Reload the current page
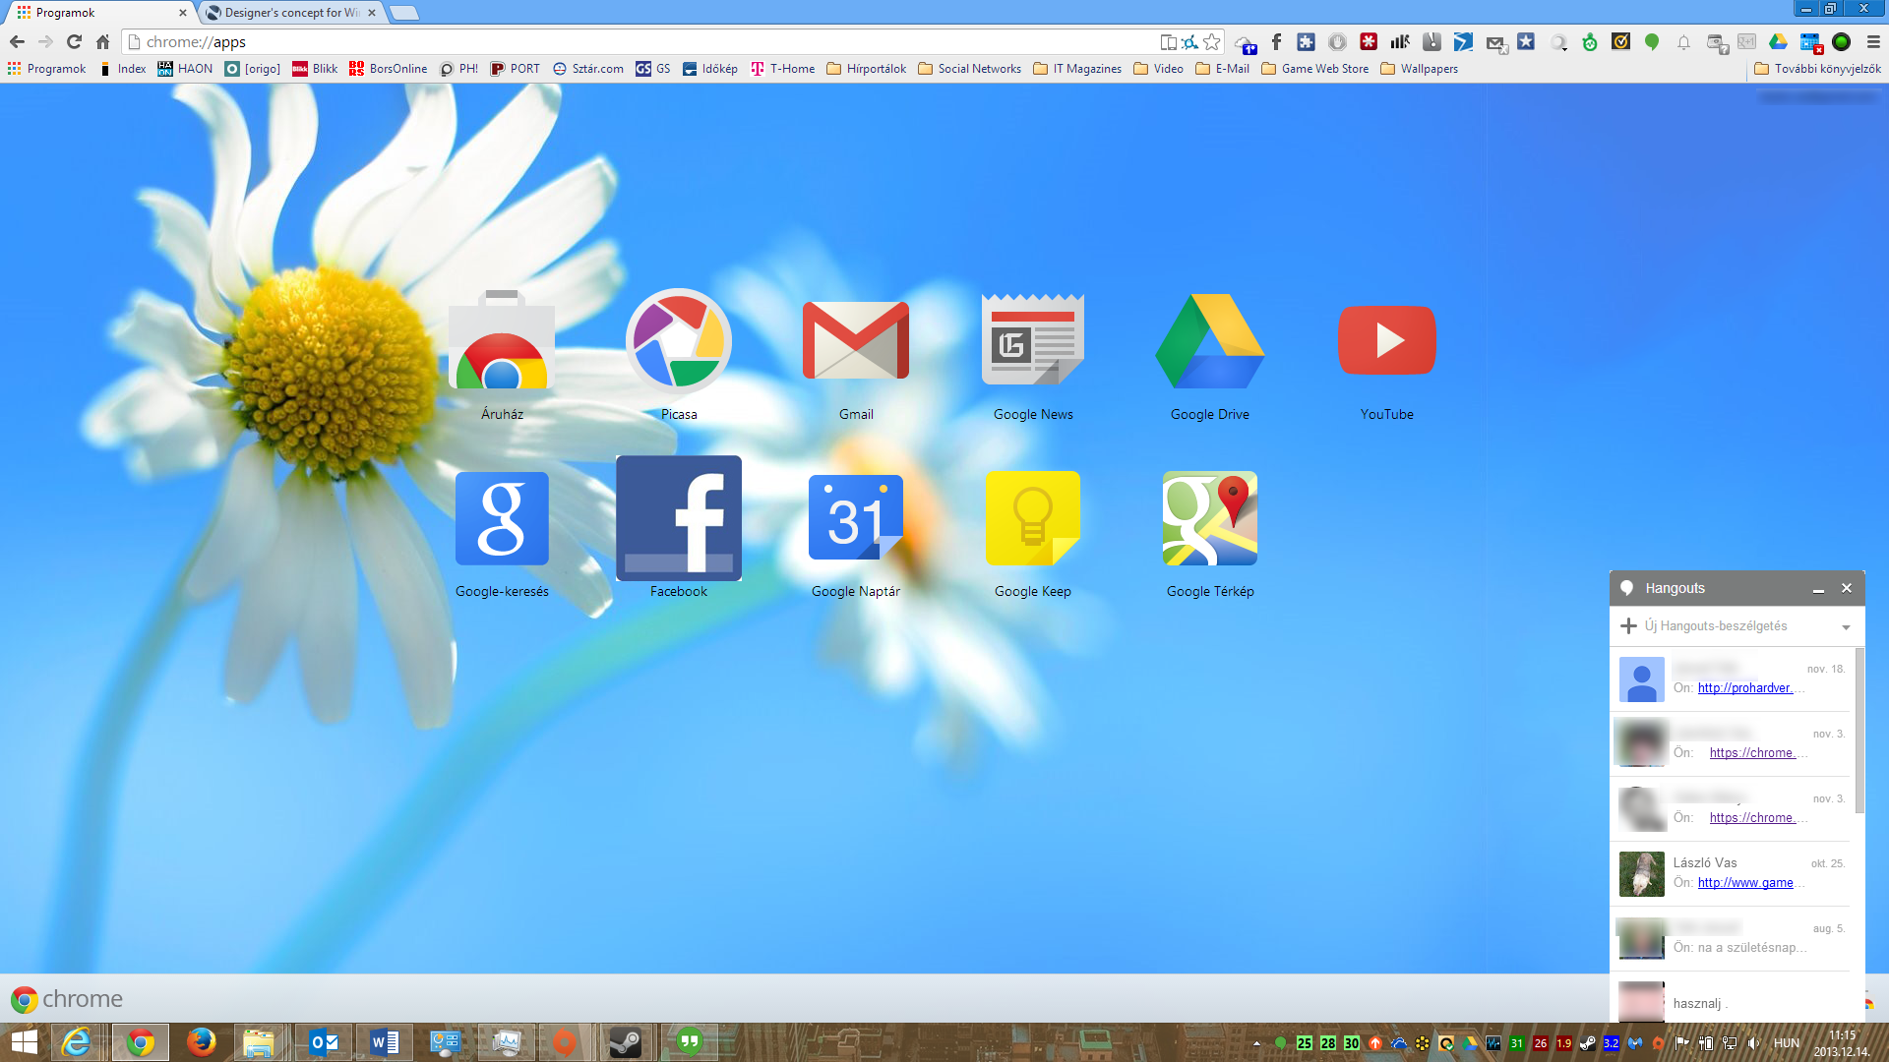Viewport: 1889px width, 1062px height. pos(74,41)
